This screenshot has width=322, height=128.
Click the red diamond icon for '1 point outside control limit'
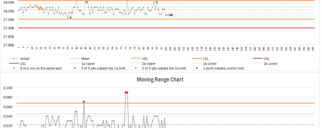(196, 68)
